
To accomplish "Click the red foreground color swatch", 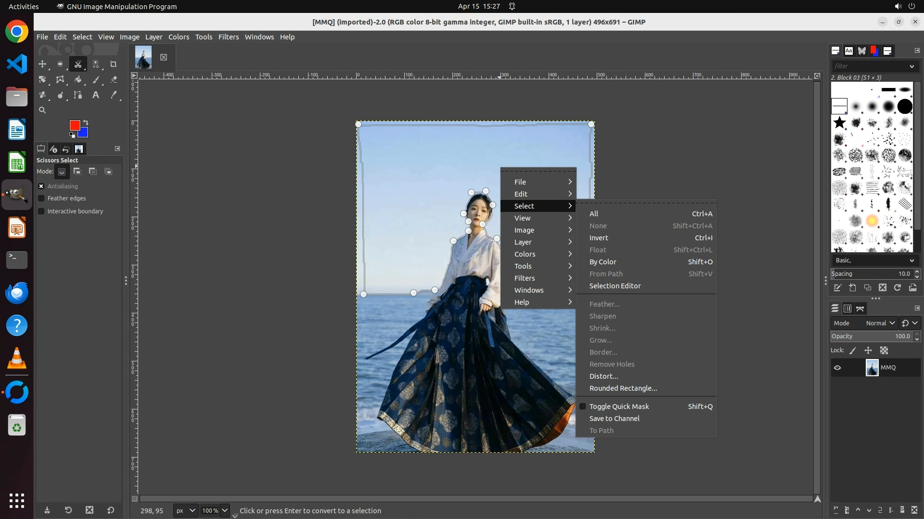I will tap(75, 125).
